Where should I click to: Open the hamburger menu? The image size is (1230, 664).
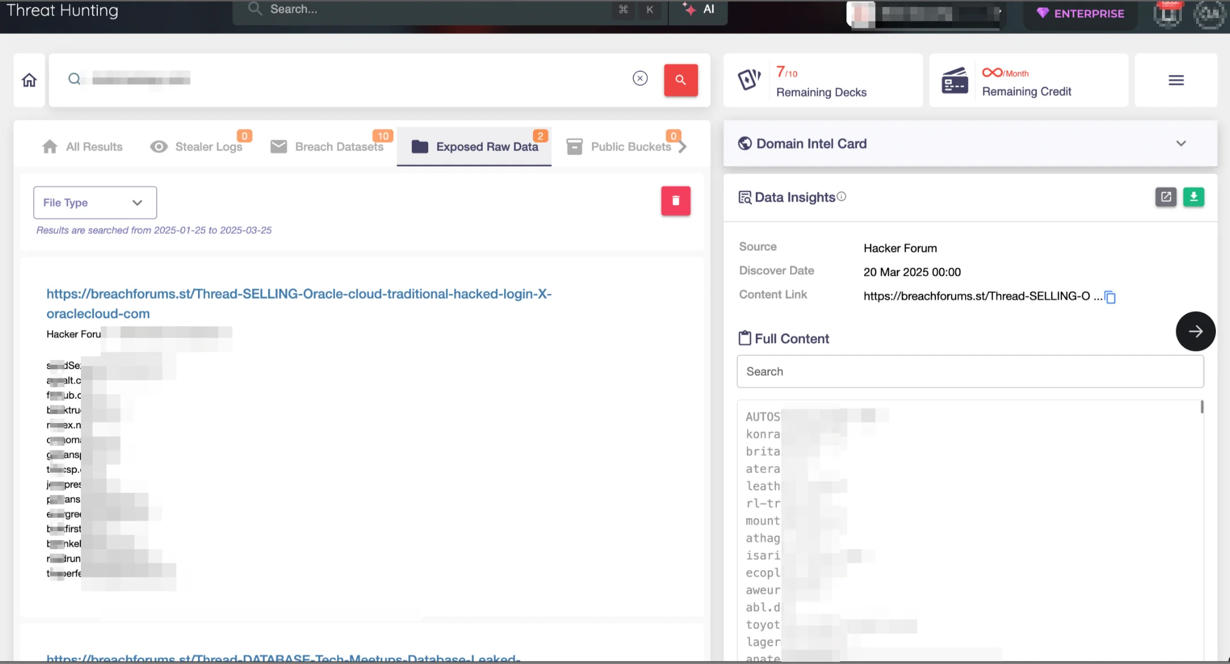point(1176,80)
